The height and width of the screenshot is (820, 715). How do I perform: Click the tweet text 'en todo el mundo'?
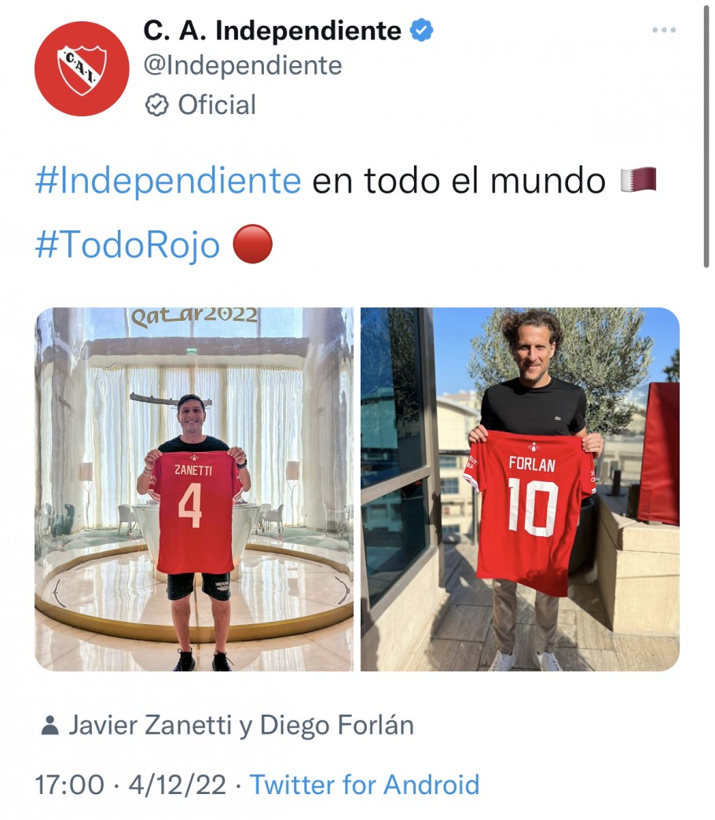(459, 180)
